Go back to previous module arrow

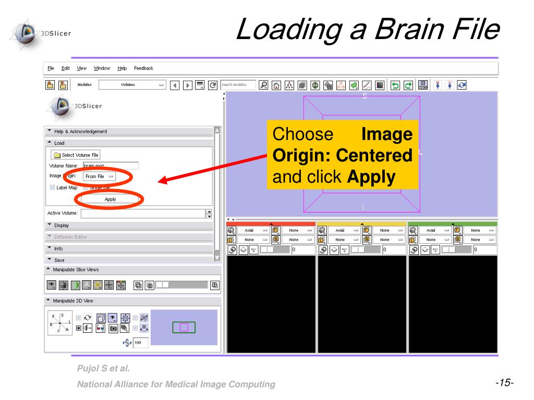pos(175,85)
